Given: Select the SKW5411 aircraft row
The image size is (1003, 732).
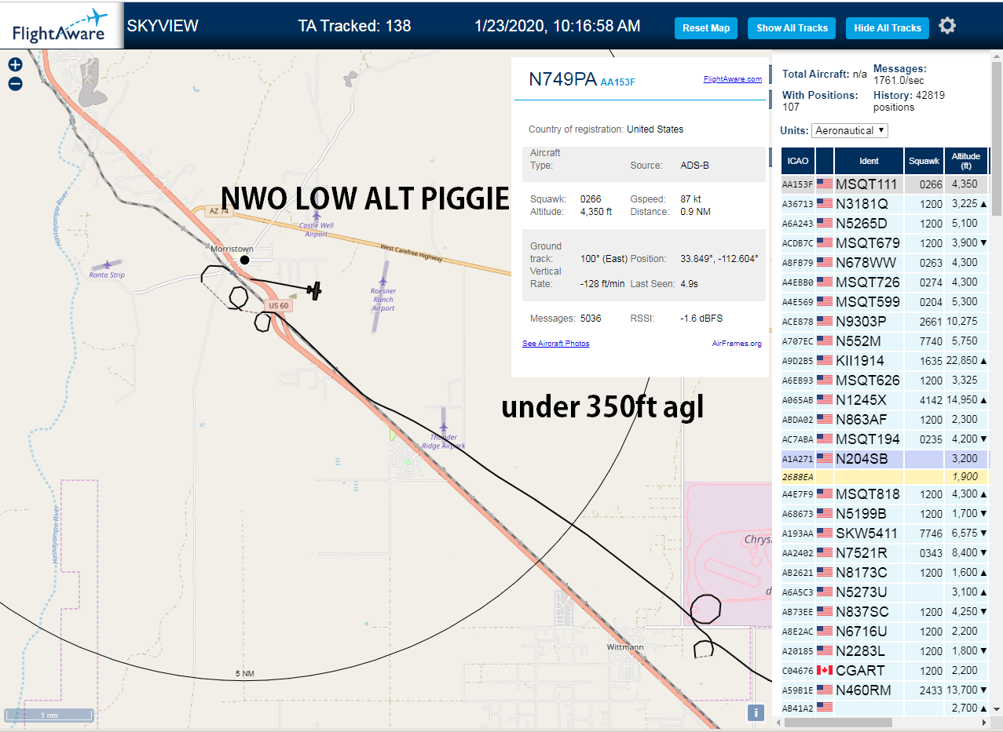Looking at the screenshot, I should [884, 534].
